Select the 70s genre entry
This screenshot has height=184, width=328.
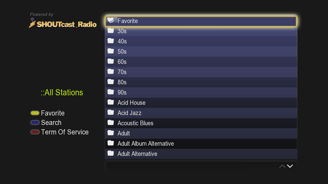[122, 72]
